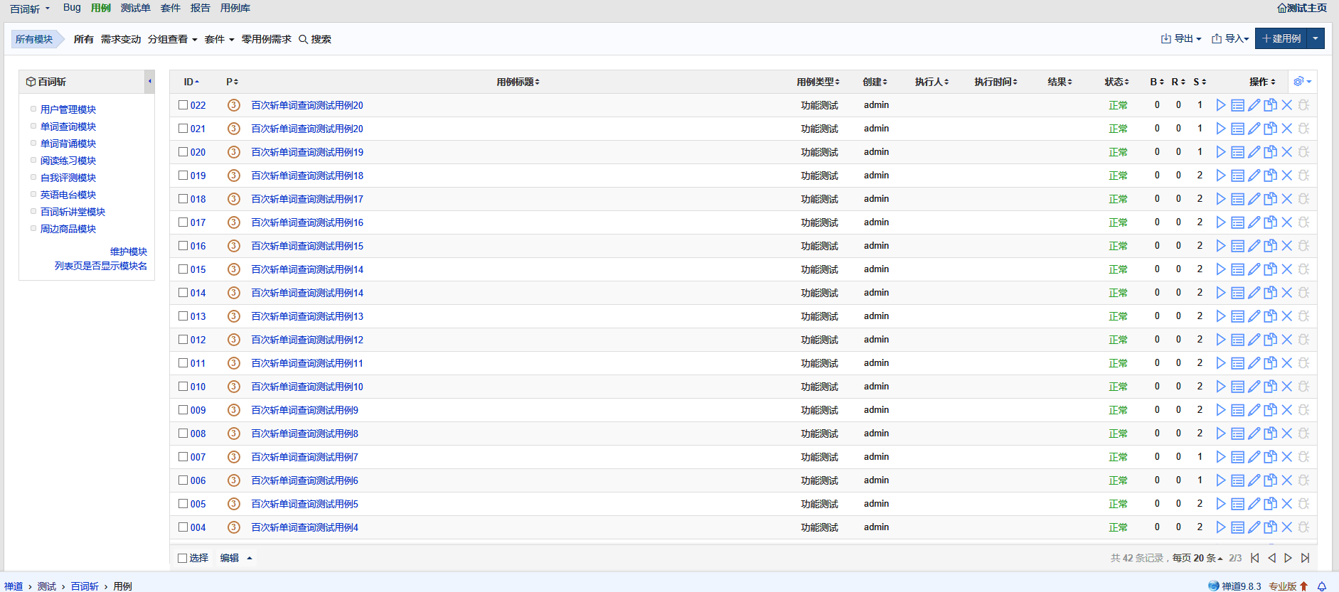Edit test case 020 using pencil icon
1339x592 pixels.
pyautogui.click(x=1254, y=152)
